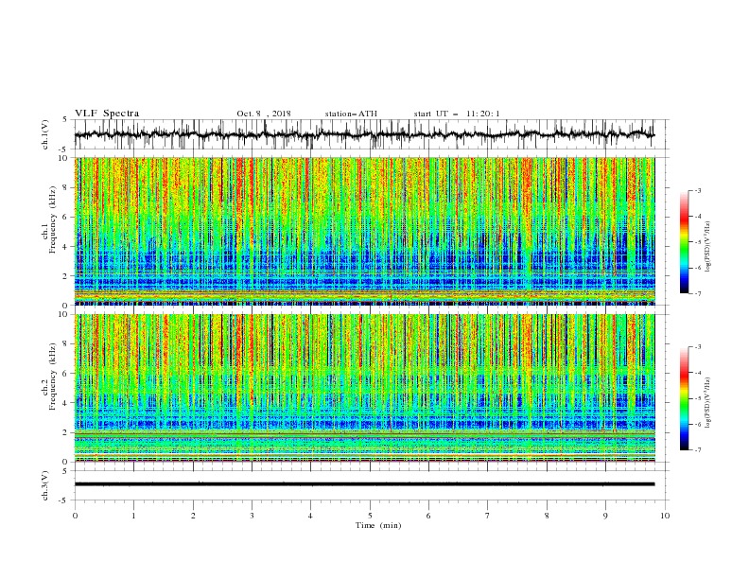Click the ch.1 waveform trace plot

click(364, 134)
